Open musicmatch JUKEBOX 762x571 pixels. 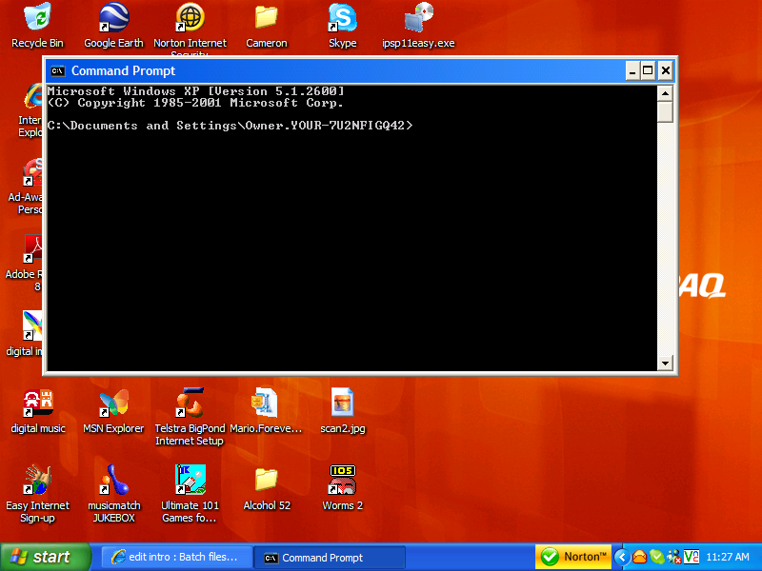[x=113, y=476]
